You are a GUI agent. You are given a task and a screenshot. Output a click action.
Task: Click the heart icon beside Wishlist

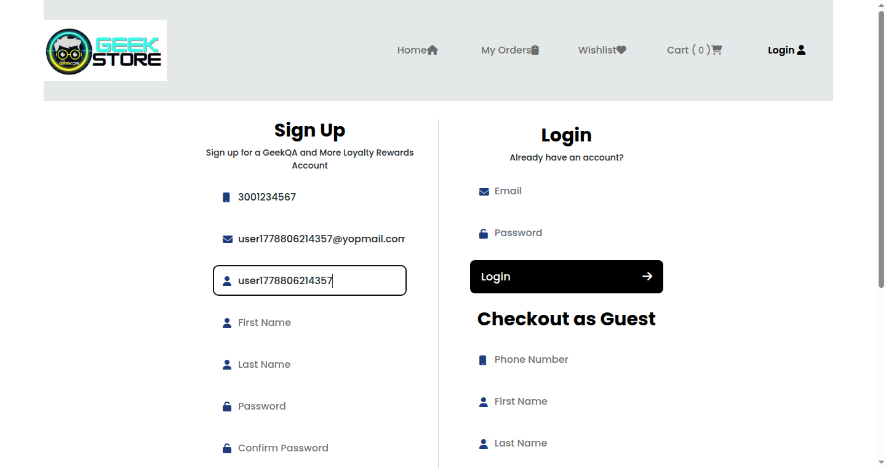[x=621, y=50]
